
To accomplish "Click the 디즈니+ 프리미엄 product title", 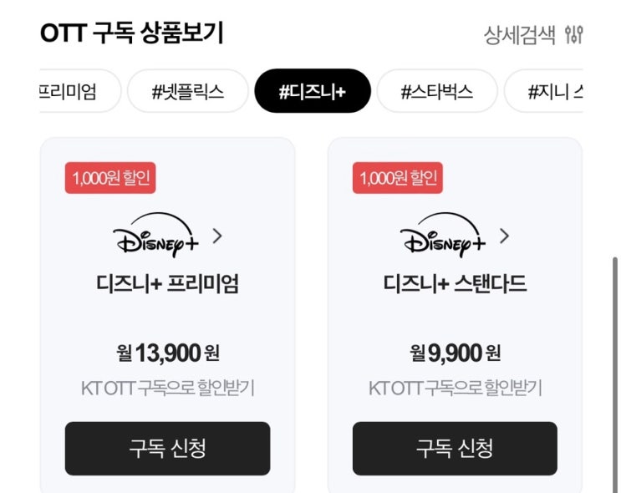I will click(167, 284).
